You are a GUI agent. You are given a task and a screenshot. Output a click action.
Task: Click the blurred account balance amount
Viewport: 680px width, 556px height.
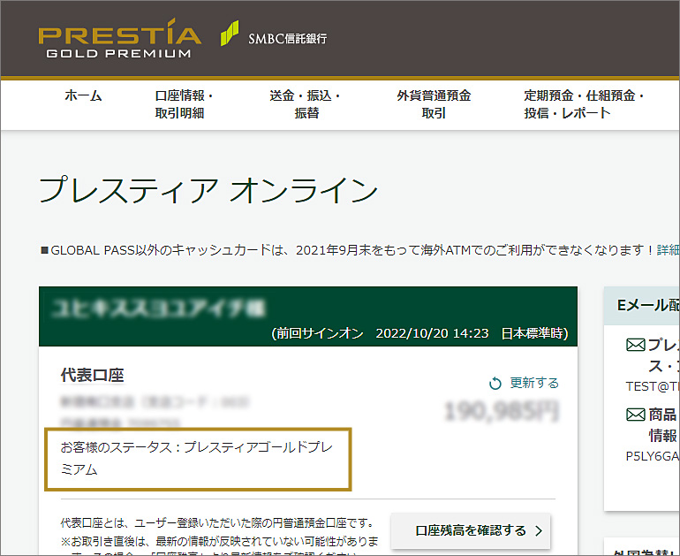coord(502,411)
